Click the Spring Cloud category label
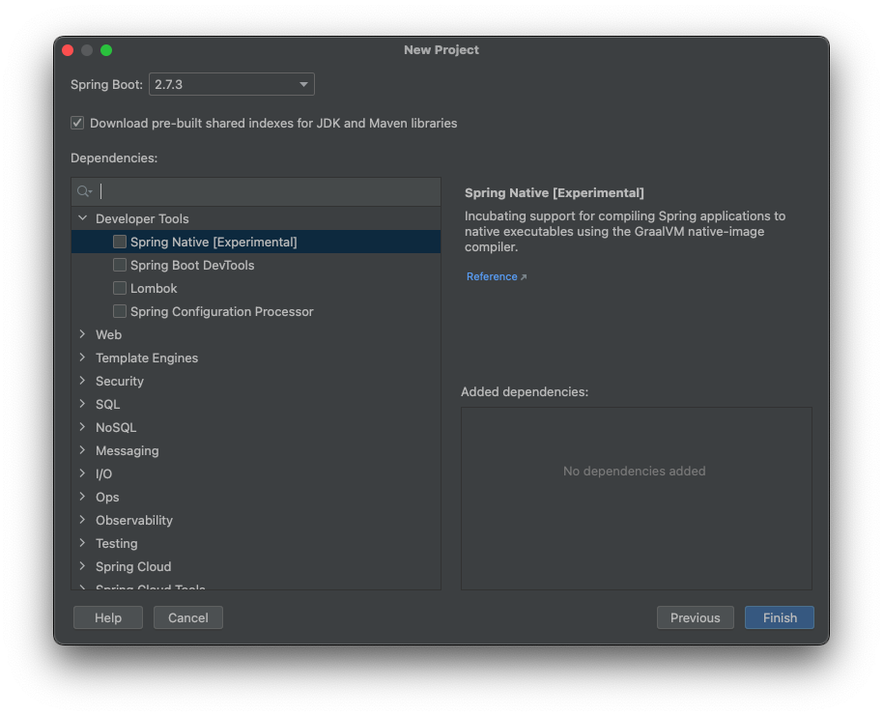Image resolution: width=883 pixels, height=716 pixels. pos(133,567)
